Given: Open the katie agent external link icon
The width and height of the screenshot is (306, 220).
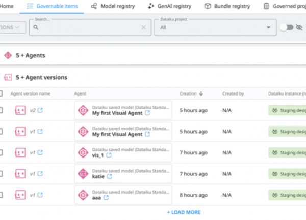Looking at the screenshot, I should click(110, 176).
